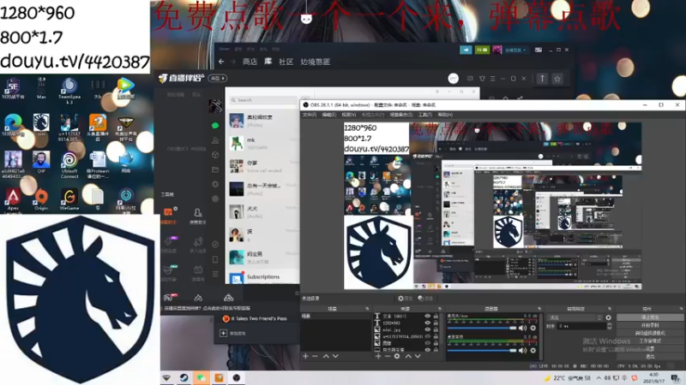Viewport: 686px width, 385px height.
Task: Toggle eye icon on bottom OBS source row
Action: [x=427, y=349]
